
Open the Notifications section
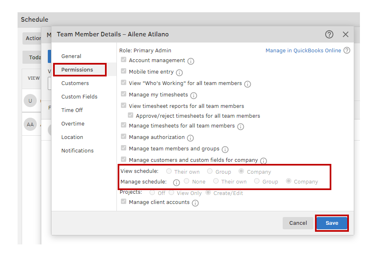click(x=77, y=151)
